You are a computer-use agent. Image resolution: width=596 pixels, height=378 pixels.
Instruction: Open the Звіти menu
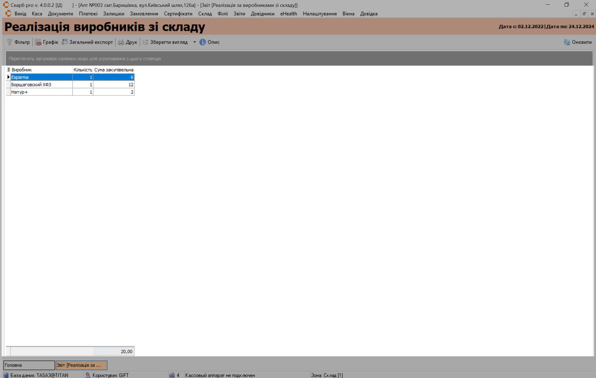point(239,14)
